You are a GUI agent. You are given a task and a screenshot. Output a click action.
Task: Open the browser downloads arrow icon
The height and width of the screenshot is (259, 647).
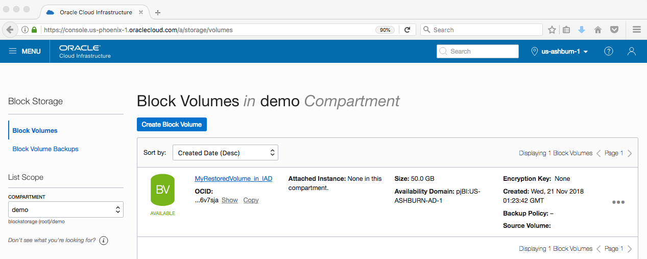pos(581,30)
